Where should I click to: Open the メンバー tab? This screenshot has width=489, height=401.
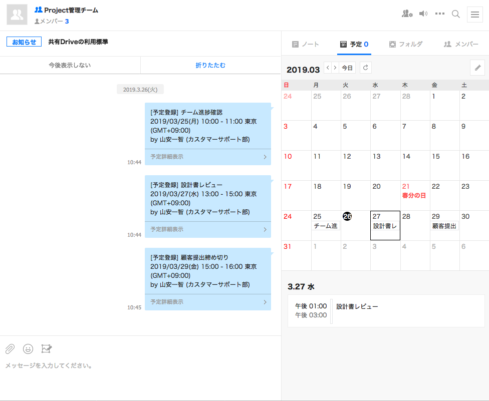tap(461, 44)
